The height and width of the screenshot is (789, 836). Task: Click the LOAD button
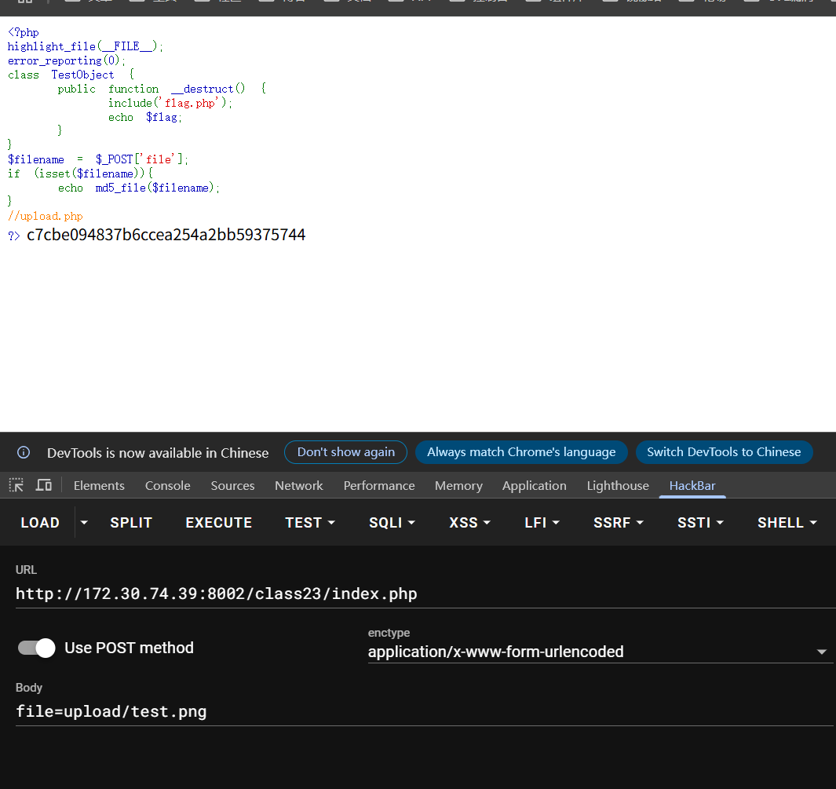pos(40,522)
